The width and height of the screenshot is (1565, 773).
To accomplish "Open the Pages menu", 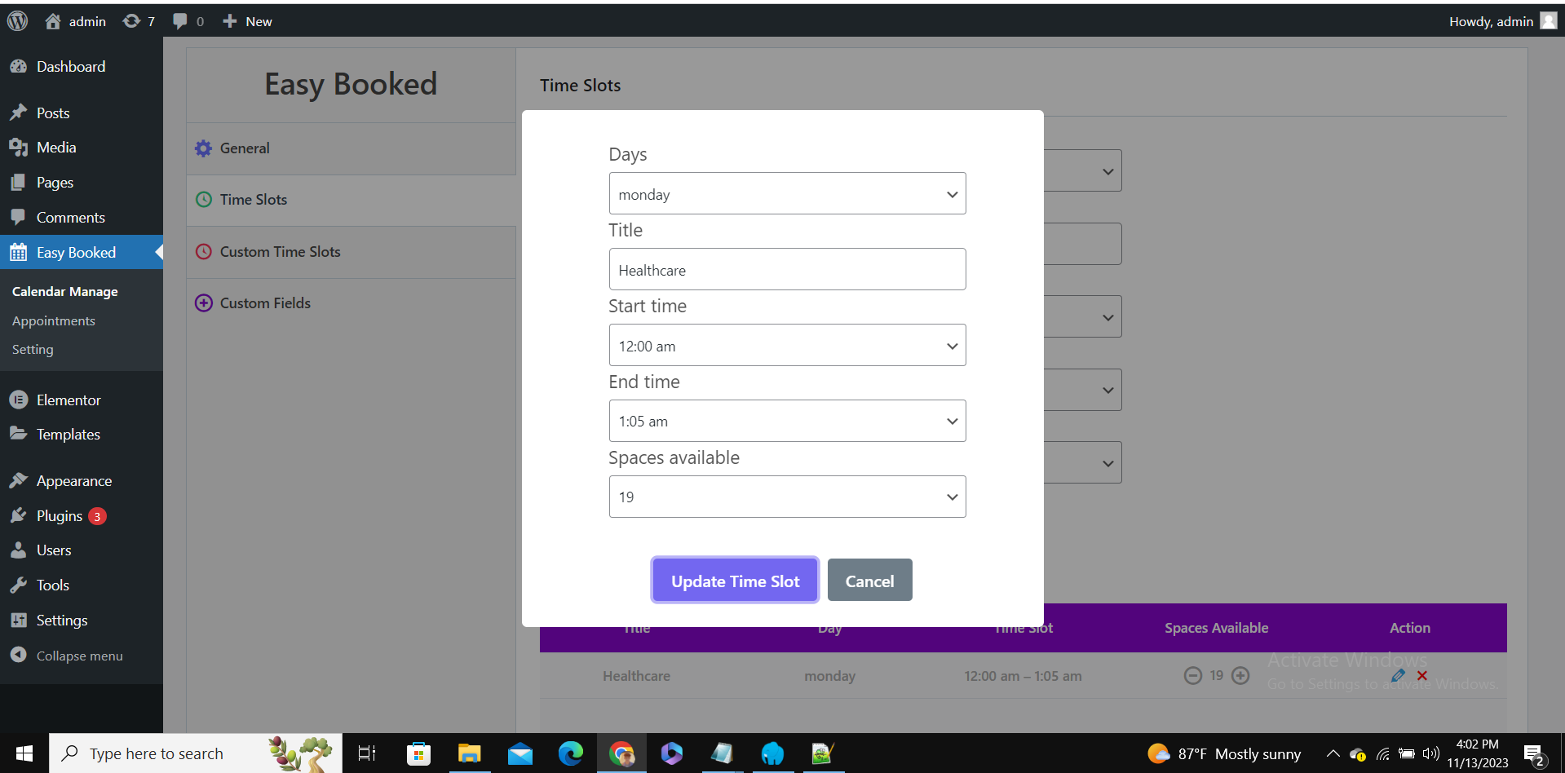I will [82, 183].
